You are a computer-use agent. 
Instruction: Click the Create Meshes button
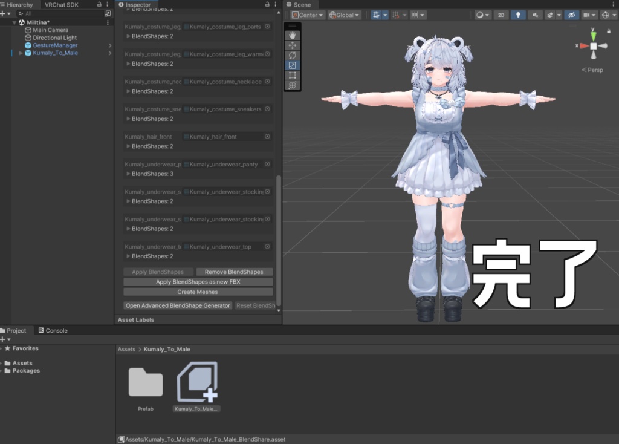[198, 292]
